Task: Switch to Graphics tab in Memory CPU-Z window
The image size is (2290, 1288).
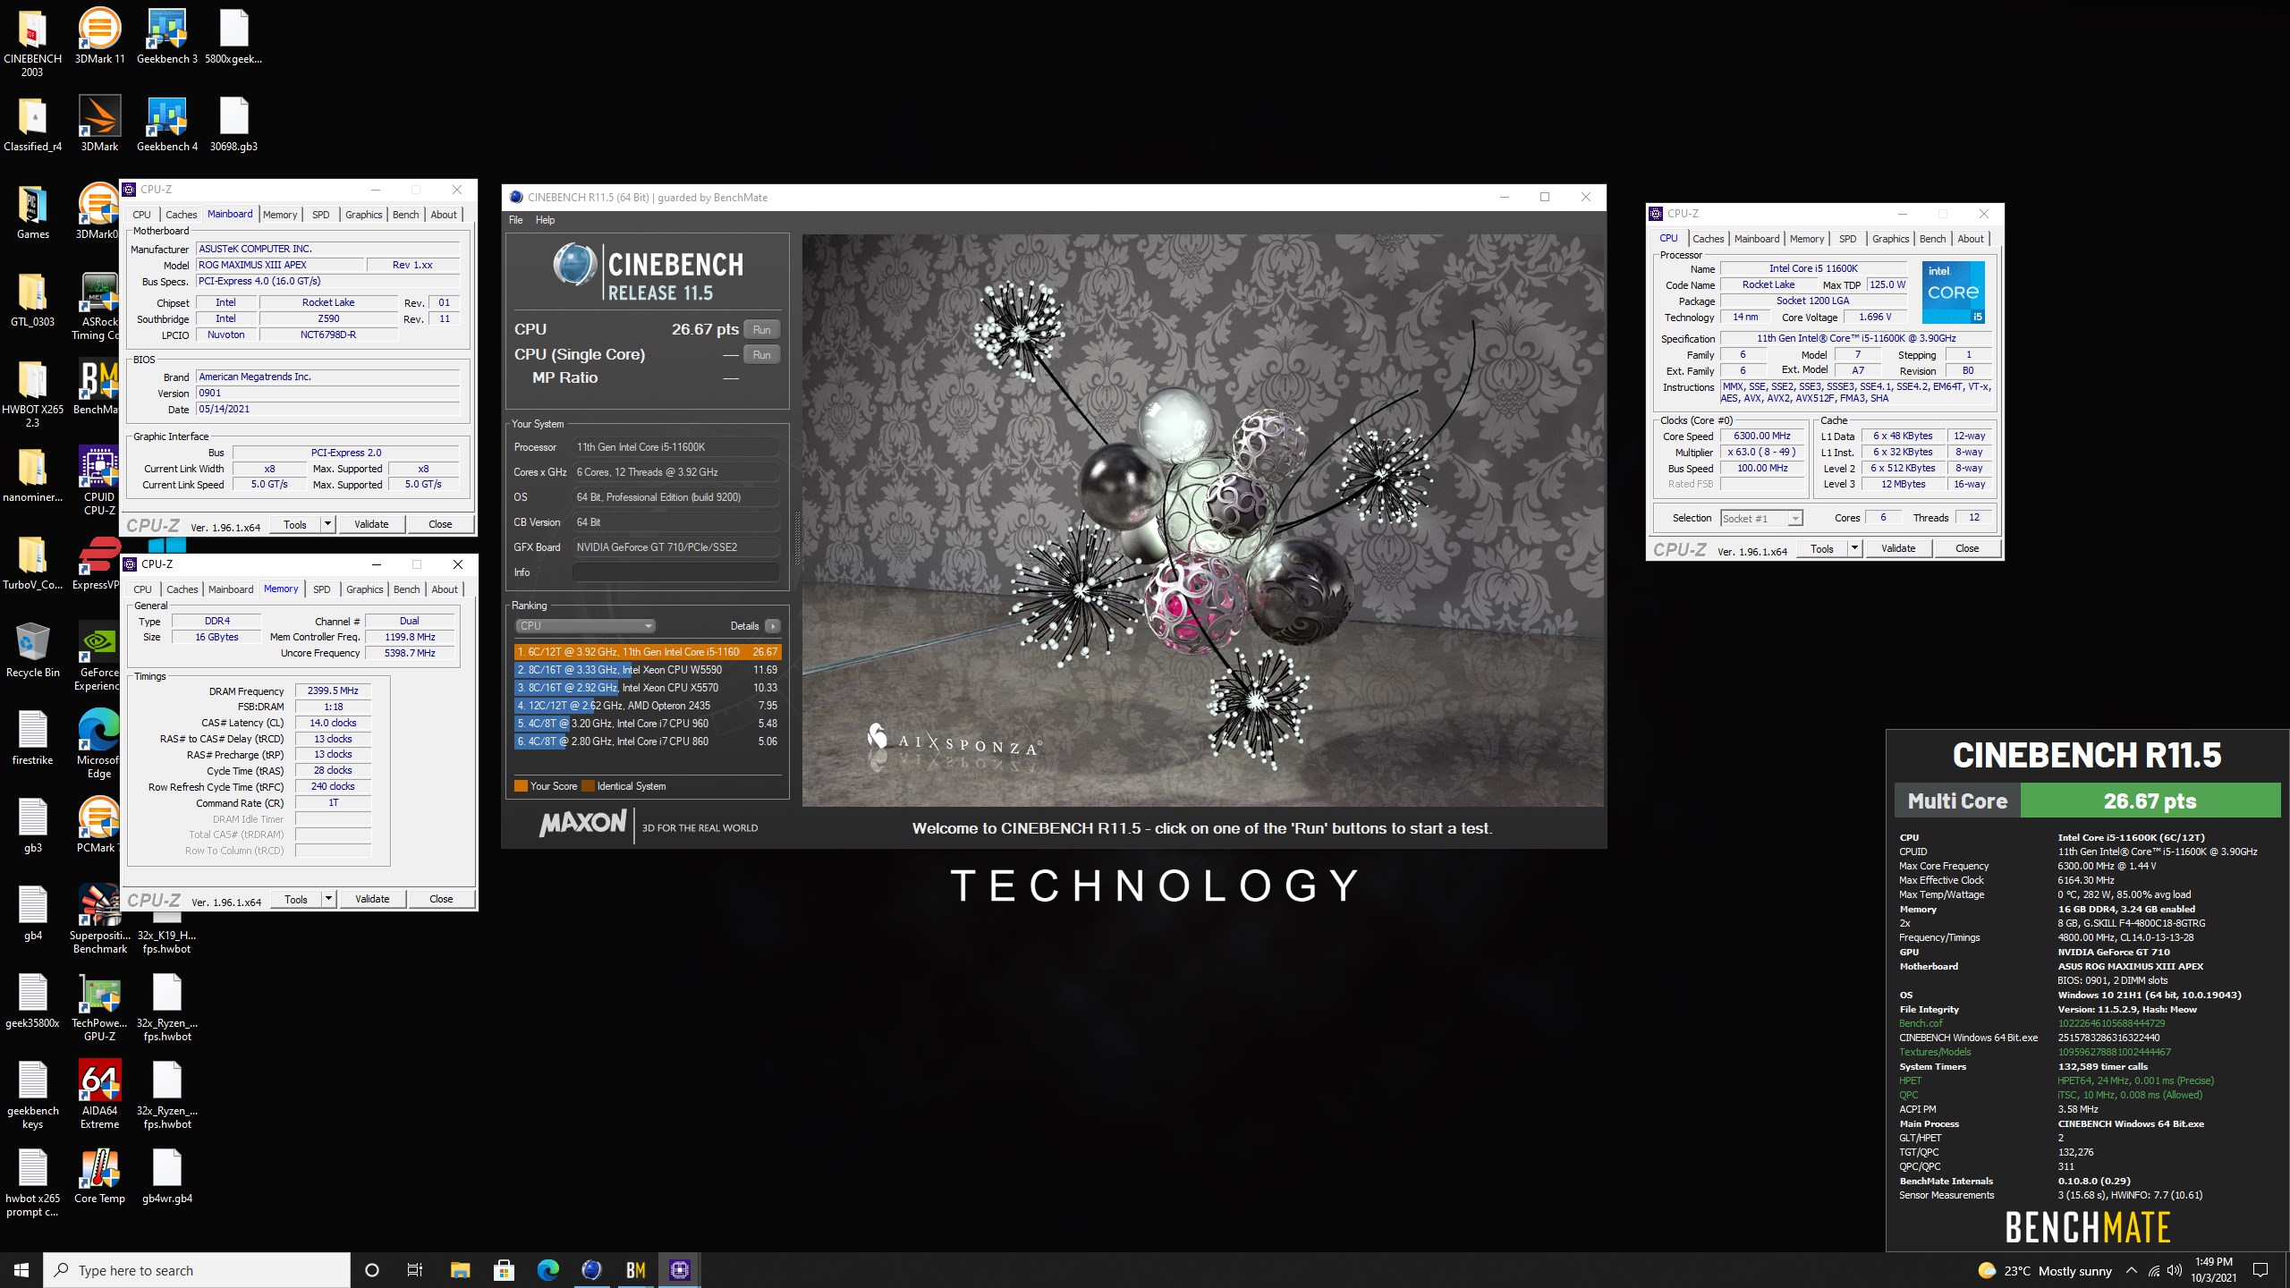Action: [x=364, y=589]
